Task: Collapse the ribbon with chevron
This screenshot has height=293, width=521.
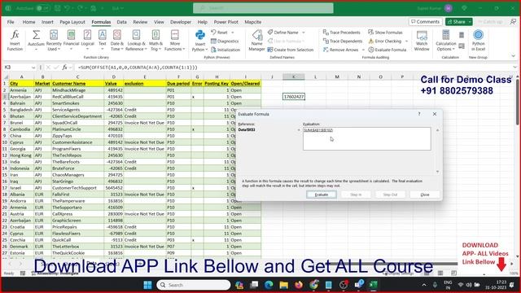Action: click(x=514, y=56)
